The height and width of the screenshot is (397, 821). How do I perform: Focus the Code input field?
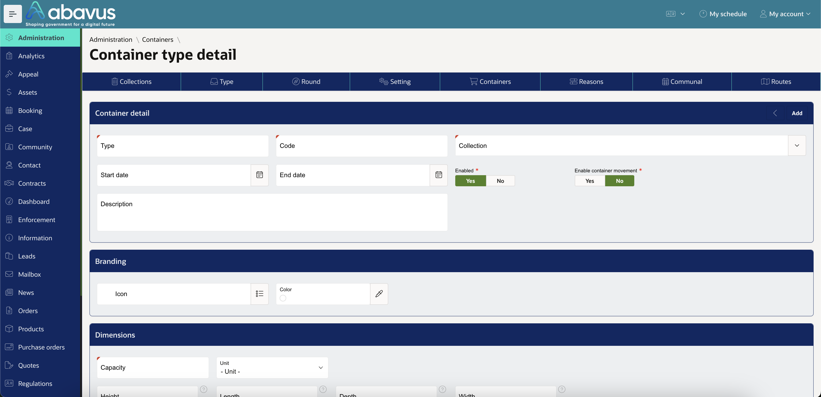(362, 146)
